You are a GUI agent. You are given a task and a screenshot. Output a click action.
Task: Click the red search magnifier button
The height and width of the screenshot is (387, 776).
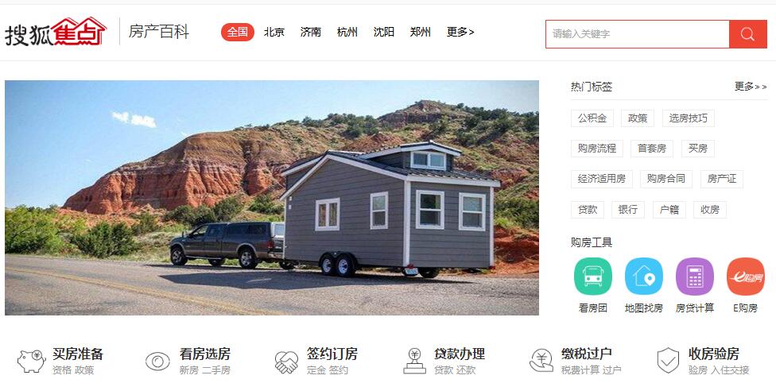pos(748,34)
